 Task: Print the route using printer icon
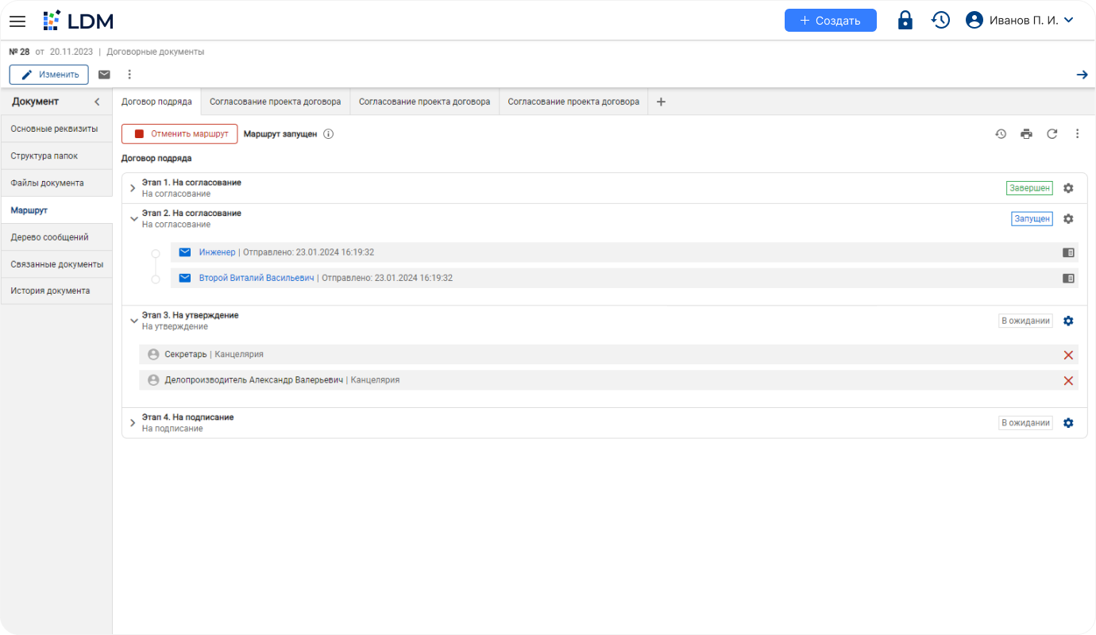(1026, 134)
